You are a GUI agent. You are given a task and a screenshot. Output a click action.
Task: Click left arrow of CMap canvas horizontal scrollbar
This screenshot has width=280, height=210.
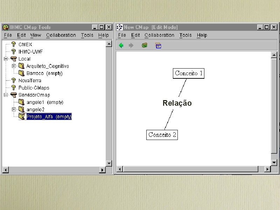click(x=120, y=169)
